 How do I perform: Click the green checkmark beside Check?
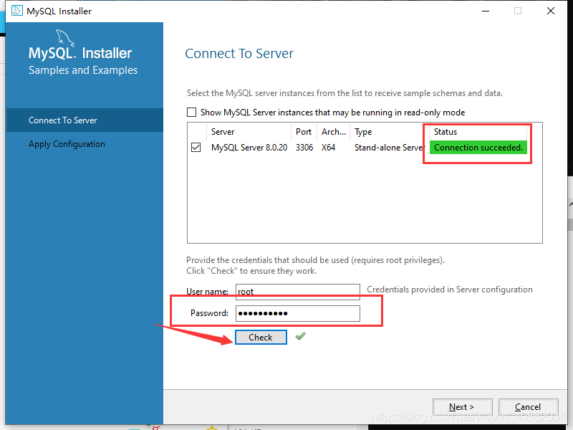coord(301,336)
